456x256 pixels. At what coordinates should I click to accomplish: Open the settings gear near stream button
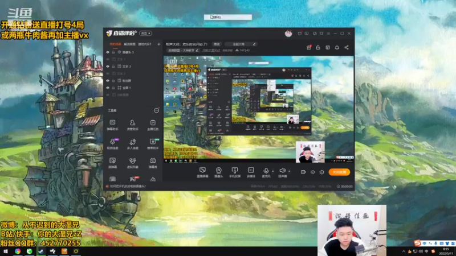[x=321, y=172]
